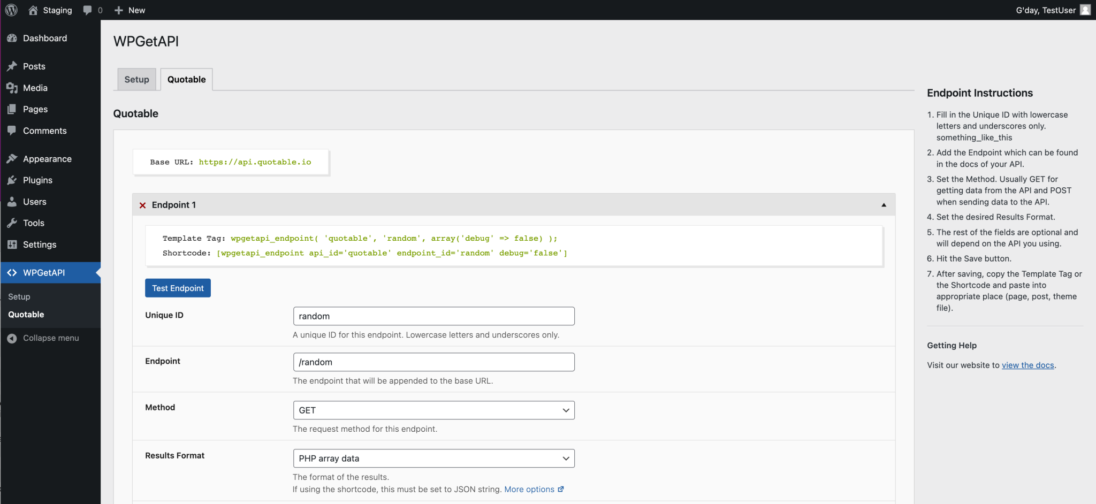Switch to the Setup tab

[136, 79]
